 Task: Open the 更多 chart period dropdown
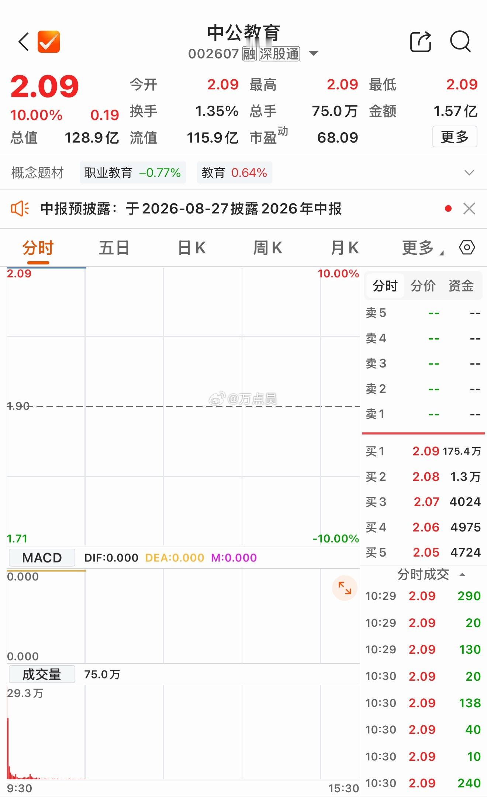tap(422, 248)
